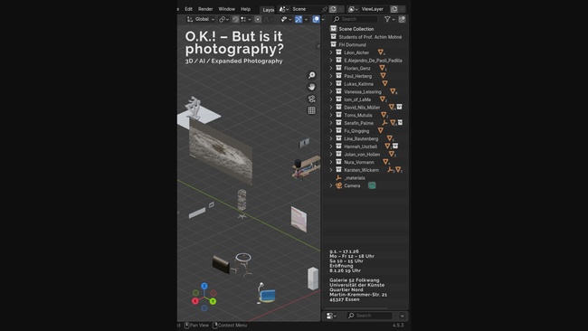Viewport: 588px width, 331px height.
Task: Toggle the show overlays button
Action: pyautogui.click(x=316, y=19)
